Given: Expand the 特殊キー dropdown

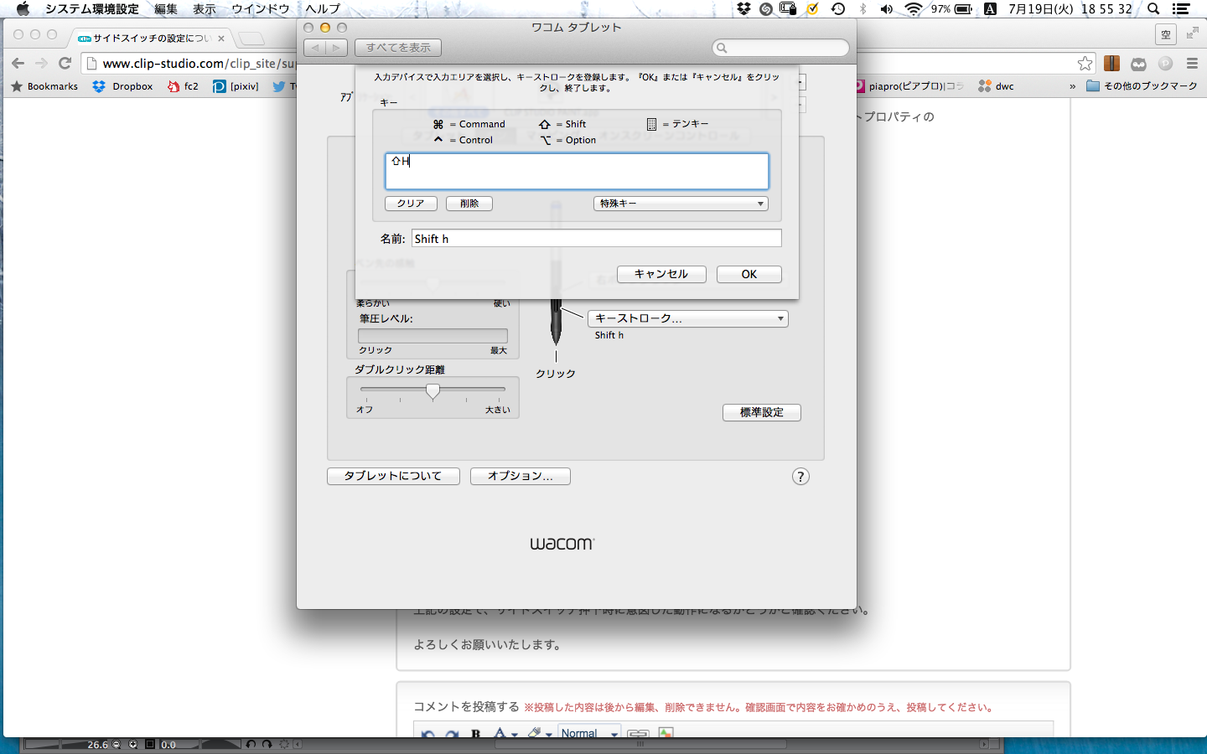Looking at the screenshot, I should (x=681, y=204).
